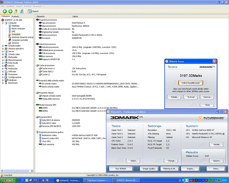Click the Scheda madre motherboard icon
Image resolution: width=229 pixels, height=183 pixels.
coord(6,46)
